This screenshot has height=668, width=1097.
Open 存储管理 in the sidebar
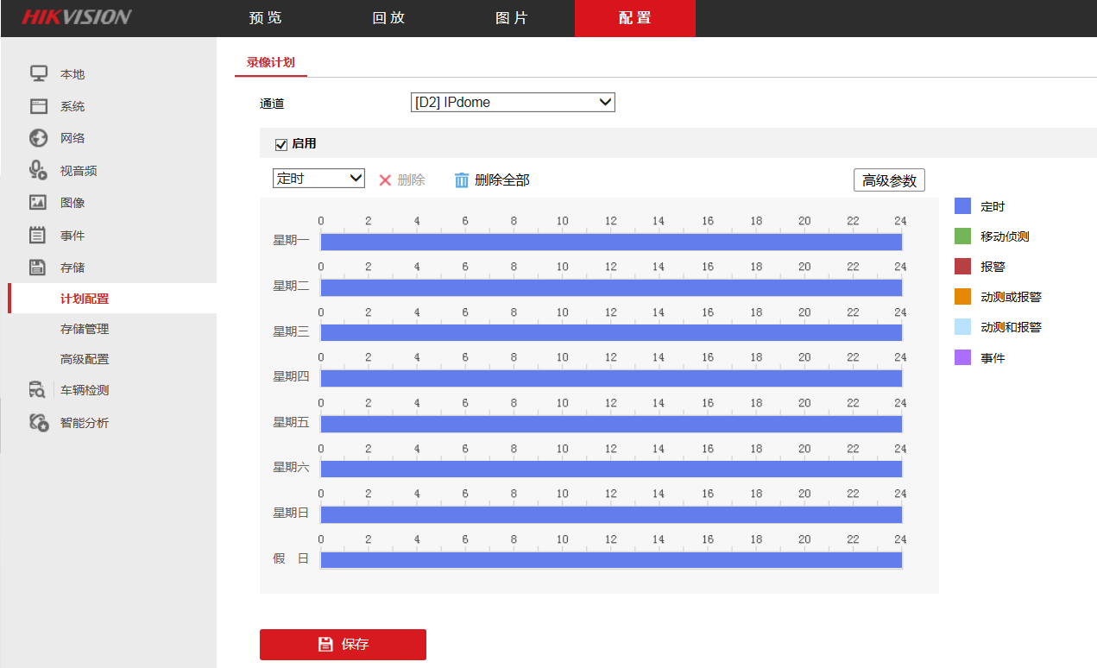click(x=85, y=329)
